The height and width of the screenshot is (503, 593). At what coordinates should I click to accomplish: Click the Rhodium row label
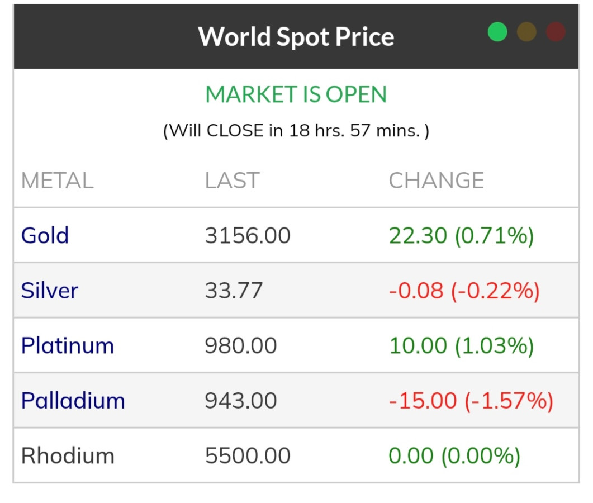[x=68, y=455]
